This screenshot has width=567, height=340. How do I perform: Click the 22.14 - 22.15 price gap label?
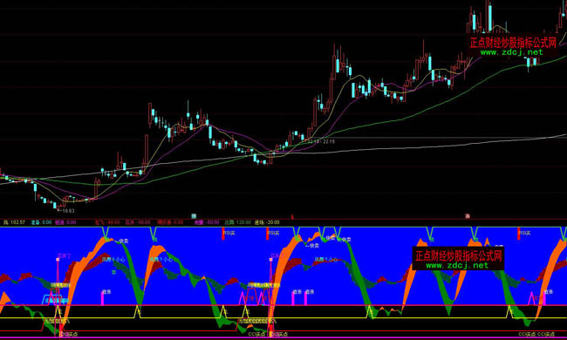point(321,141)
